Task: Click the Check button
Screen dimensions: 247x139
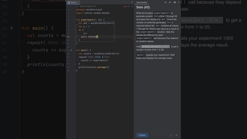Action: pos(142,135)
